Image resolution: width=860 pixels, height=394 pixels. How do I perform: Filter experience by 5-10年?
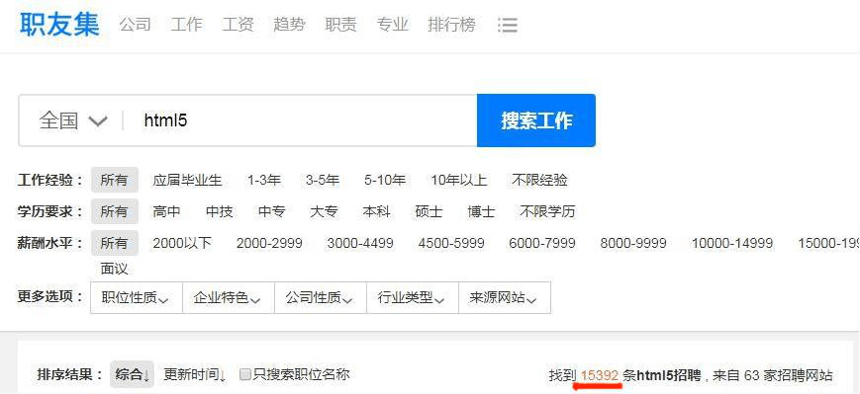(385, 180)
